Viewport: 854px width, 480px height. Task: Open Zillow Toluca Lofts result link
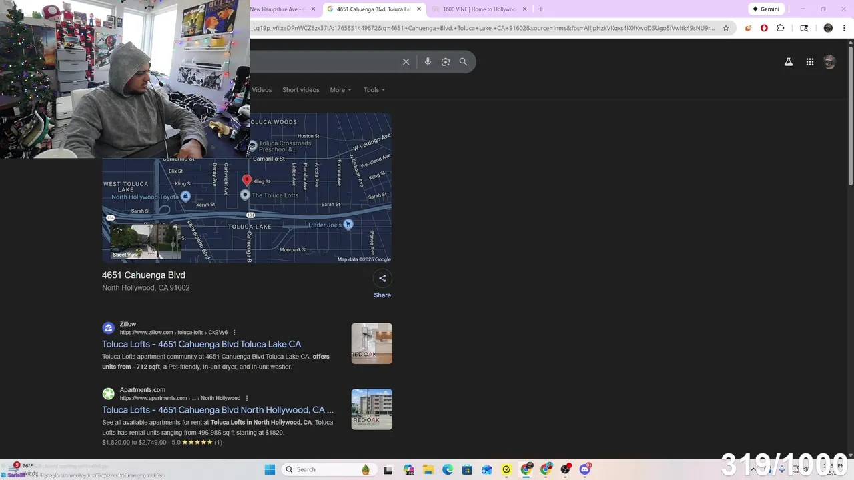pyautogui.click(x=201, y=344)
